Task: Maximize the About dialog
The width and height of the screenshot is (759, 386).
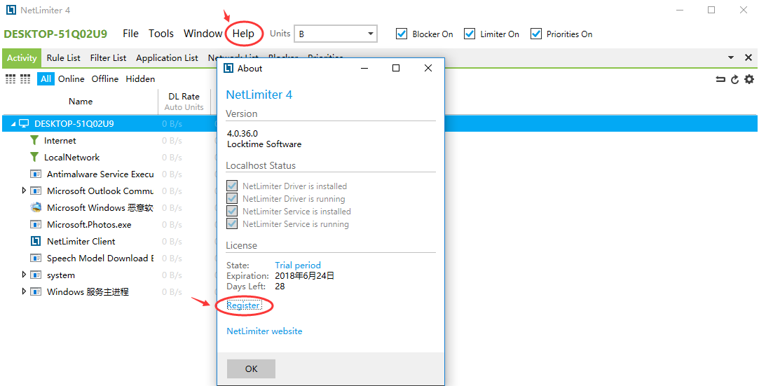Action: (396, 68)
